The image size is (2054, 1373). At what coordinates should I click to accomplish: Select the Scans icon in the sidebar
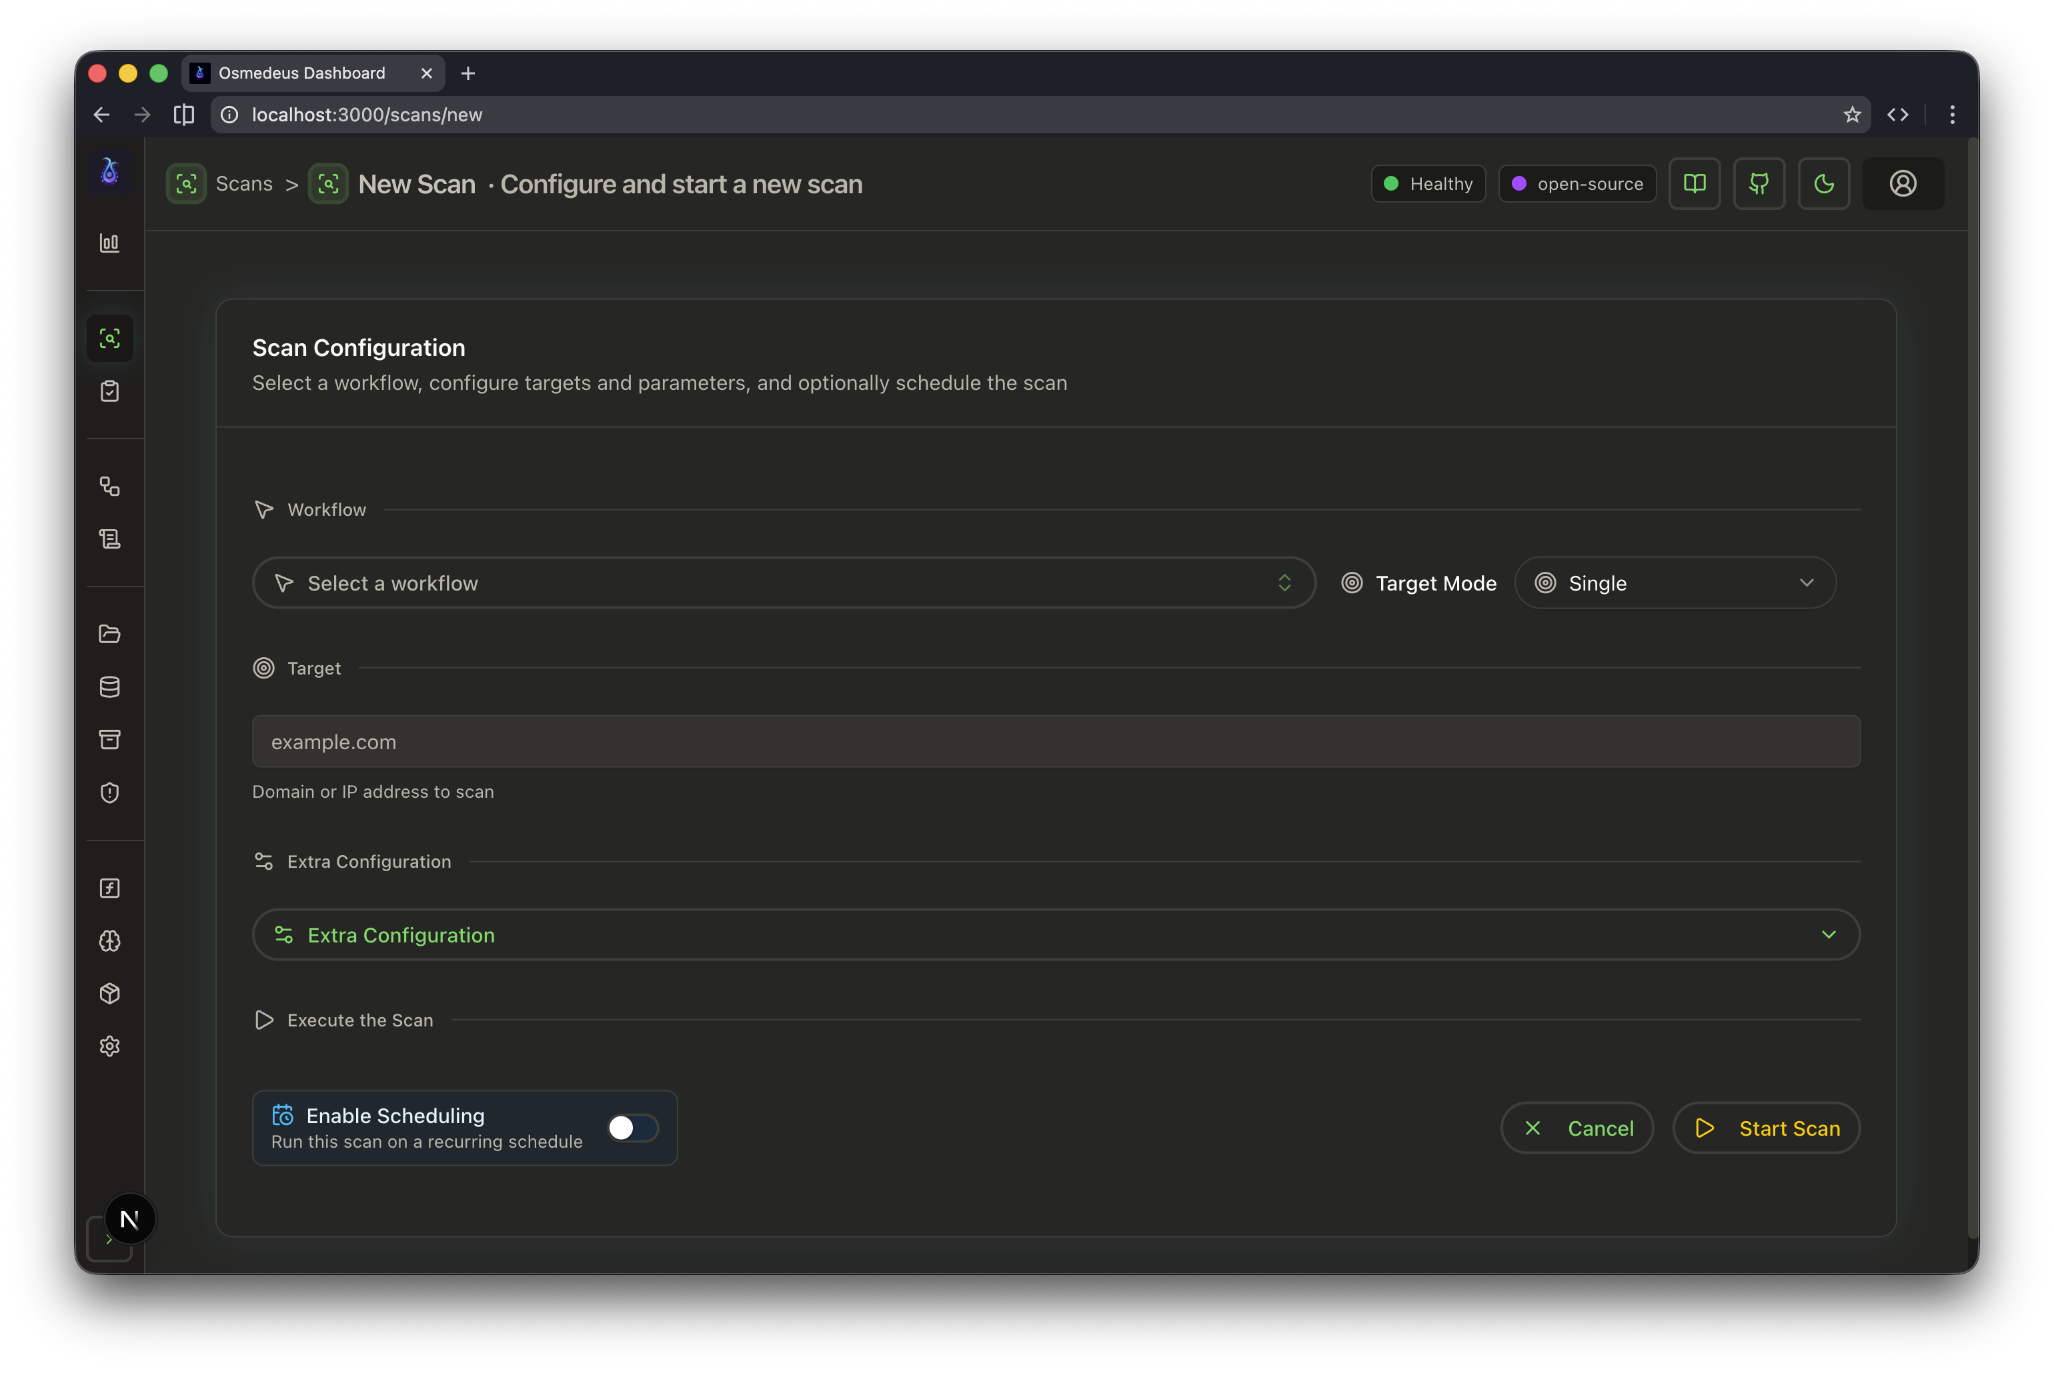110,338
